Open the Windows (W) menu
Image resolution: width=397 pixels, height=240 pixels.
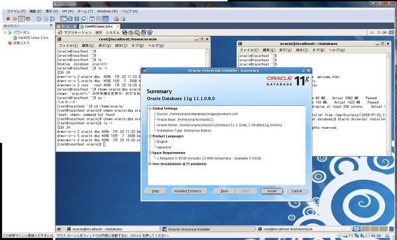pyautogui.click(x=107, y=11)
